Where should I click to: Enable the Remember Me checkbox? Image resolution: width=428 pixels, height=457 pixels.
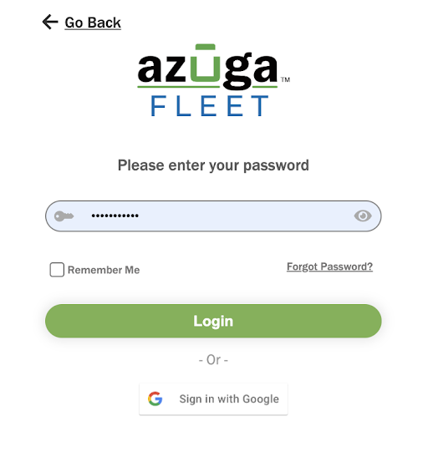(57, 270)
